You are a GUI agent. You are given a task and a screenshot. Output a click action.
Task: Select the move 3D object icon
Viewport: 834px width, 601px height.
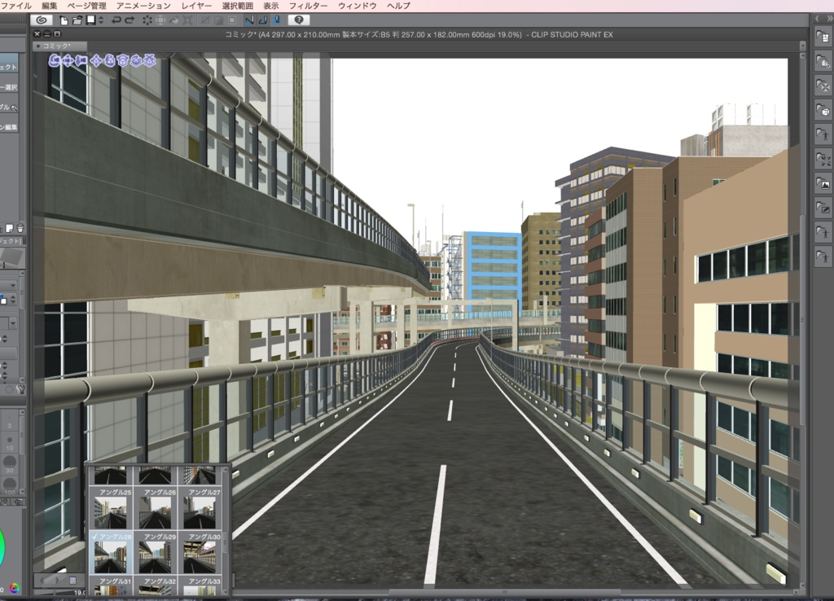coord(97,60)
